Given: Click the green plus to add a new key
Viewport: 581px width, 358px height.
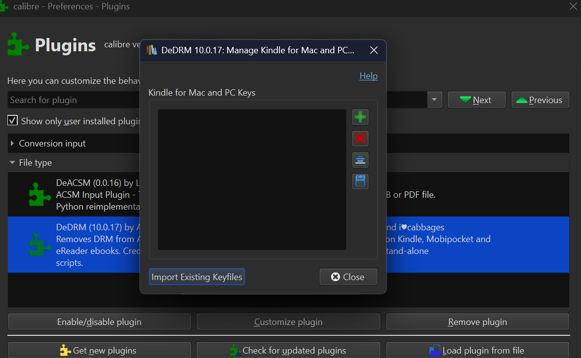Looking at the screenshot, I should tap(360, 117).
